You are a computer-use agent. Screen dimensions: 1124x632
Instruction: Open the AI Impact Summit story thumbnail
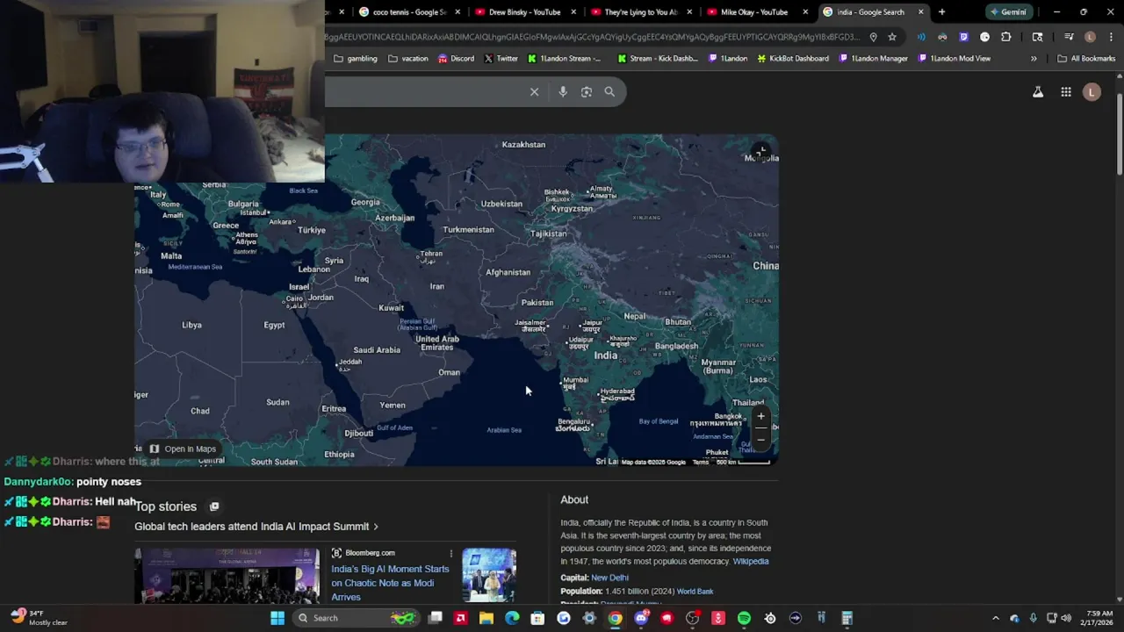[227, 576]
